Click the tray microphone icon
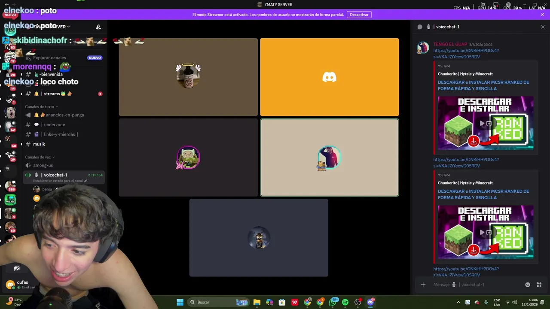The height and width of the screenshot is (309, 550). [x=486, y=302]
